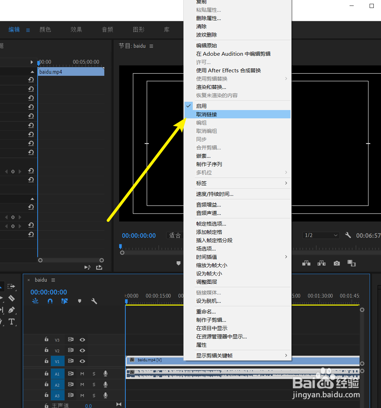The width and height of the screenshot is (381, 408).
Task: Collapse the lower effect group triangle
Action: [x=32, y=199]
